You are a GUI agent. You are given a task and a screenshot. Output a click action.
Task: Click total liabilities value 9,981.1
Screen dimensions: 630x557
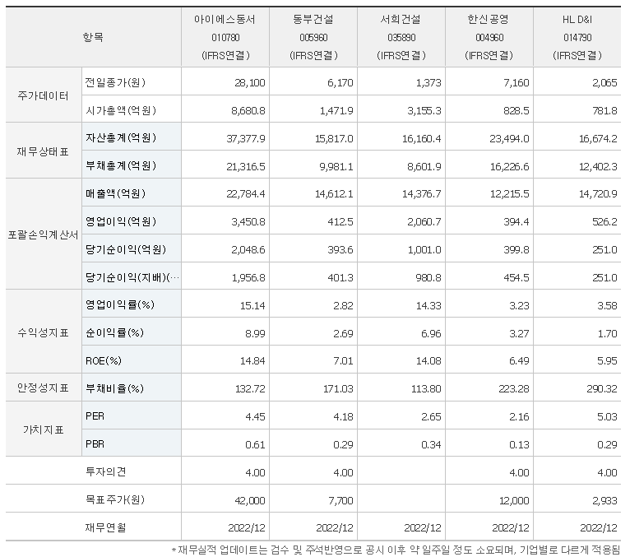[x=336, y=166]
